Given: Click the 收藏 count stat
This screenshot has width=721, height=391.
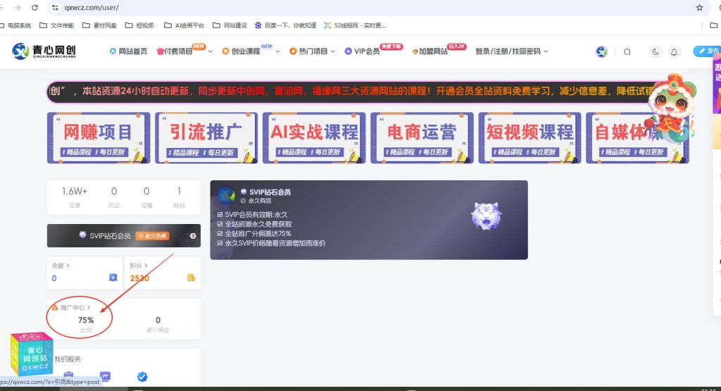Looking at the screenshot, I should (x=146, y=197).
